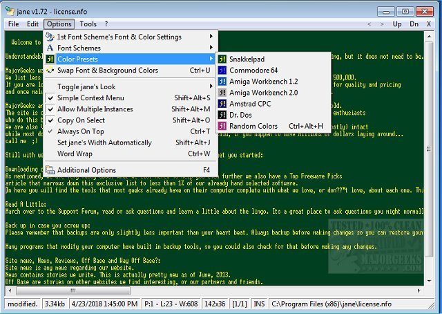Open Additional Options entry
Screen dimensions: 442x314
pos(131,170)
